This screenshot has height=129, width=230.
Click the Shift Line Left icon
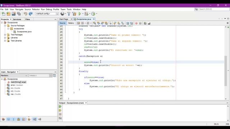[128, 23]
